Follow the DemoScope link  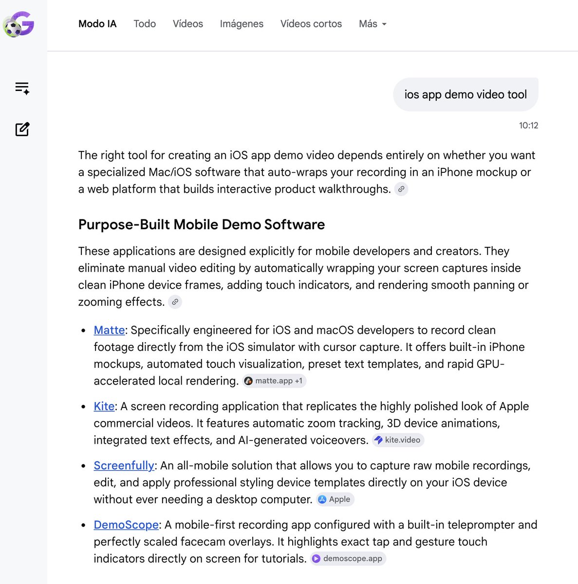[x=126, y=525]
